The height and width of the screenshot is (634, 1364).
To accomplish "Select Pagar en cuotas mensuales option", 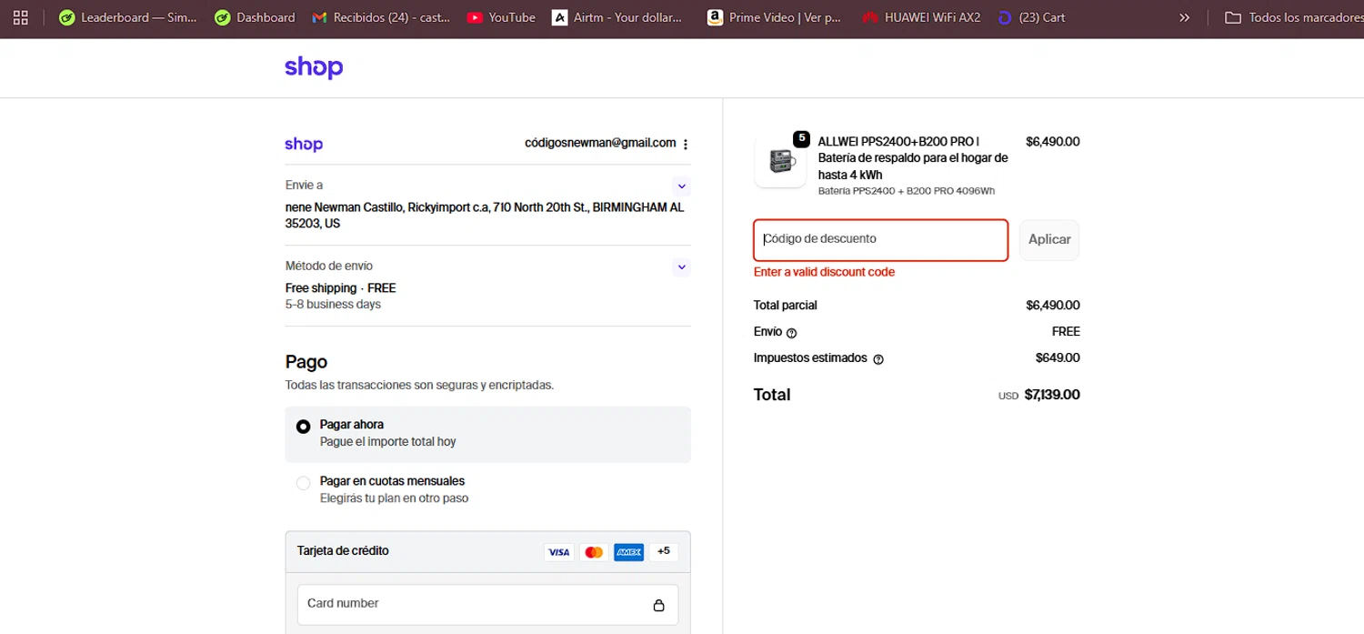I will click(x=487, y=490).
